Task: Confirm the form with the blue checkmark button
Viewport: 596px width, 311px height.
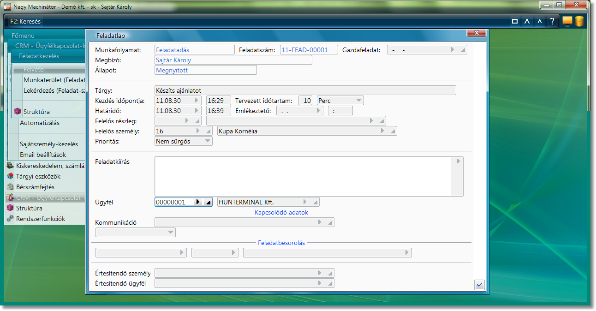Action: (x=479, y=285)
